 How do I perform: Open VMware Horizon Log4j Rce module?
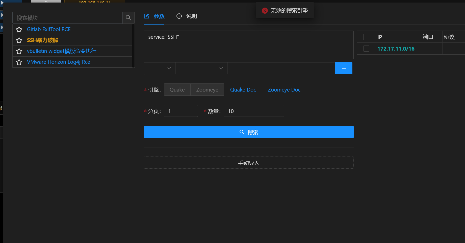tap(59, 62)
